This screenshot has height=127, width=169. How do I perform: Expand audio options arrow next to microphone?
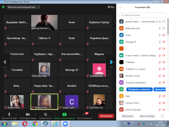pos(16,114)
